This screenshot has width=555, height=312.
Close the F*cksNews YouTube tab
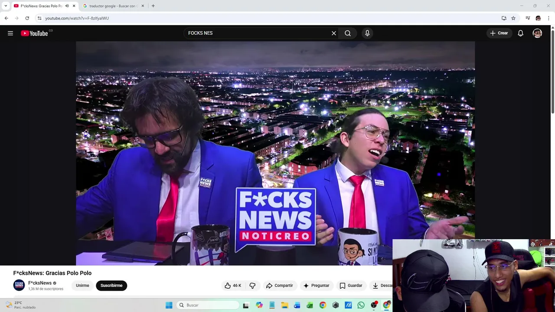point(74,6)
